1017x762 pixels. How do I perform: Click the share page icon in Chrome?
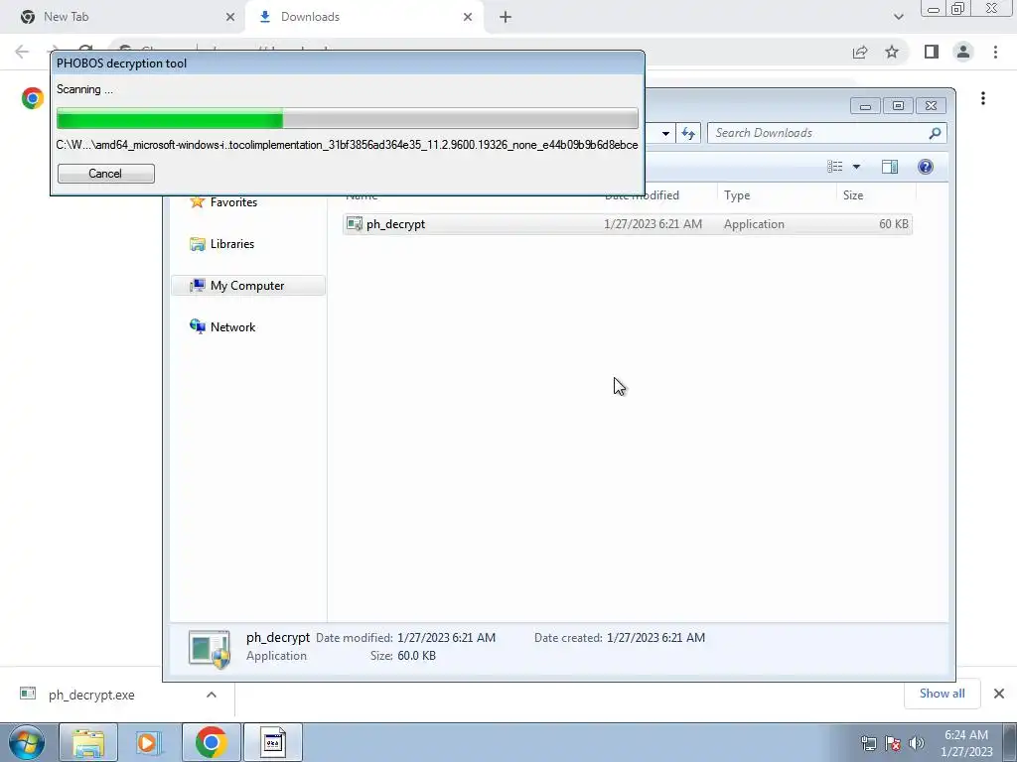[x=860, y=52]
